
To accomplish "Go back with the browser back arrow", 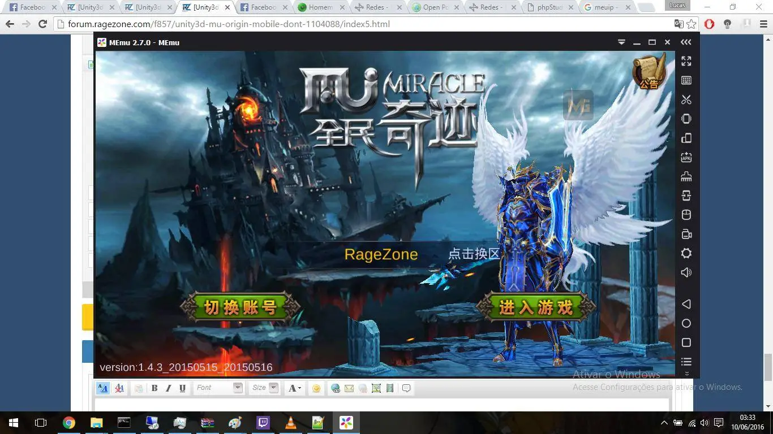I will pos(10,24).
